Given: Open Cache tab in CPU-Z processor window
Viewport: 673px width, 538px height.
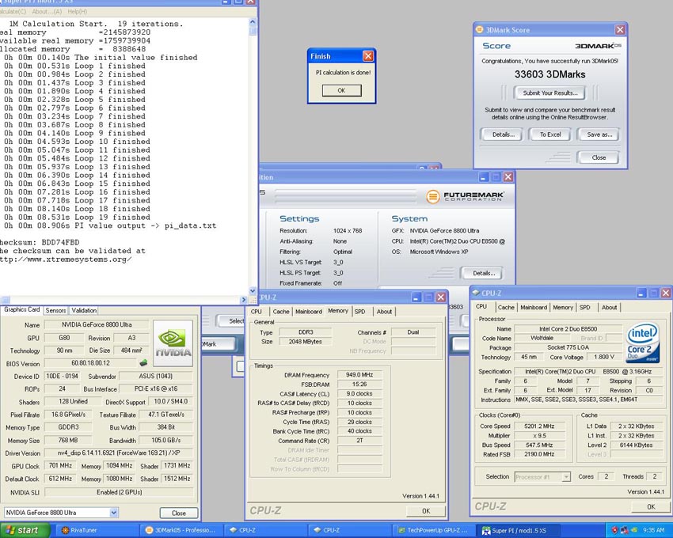Looking at the screenshot, I should [x=506, y=307].
